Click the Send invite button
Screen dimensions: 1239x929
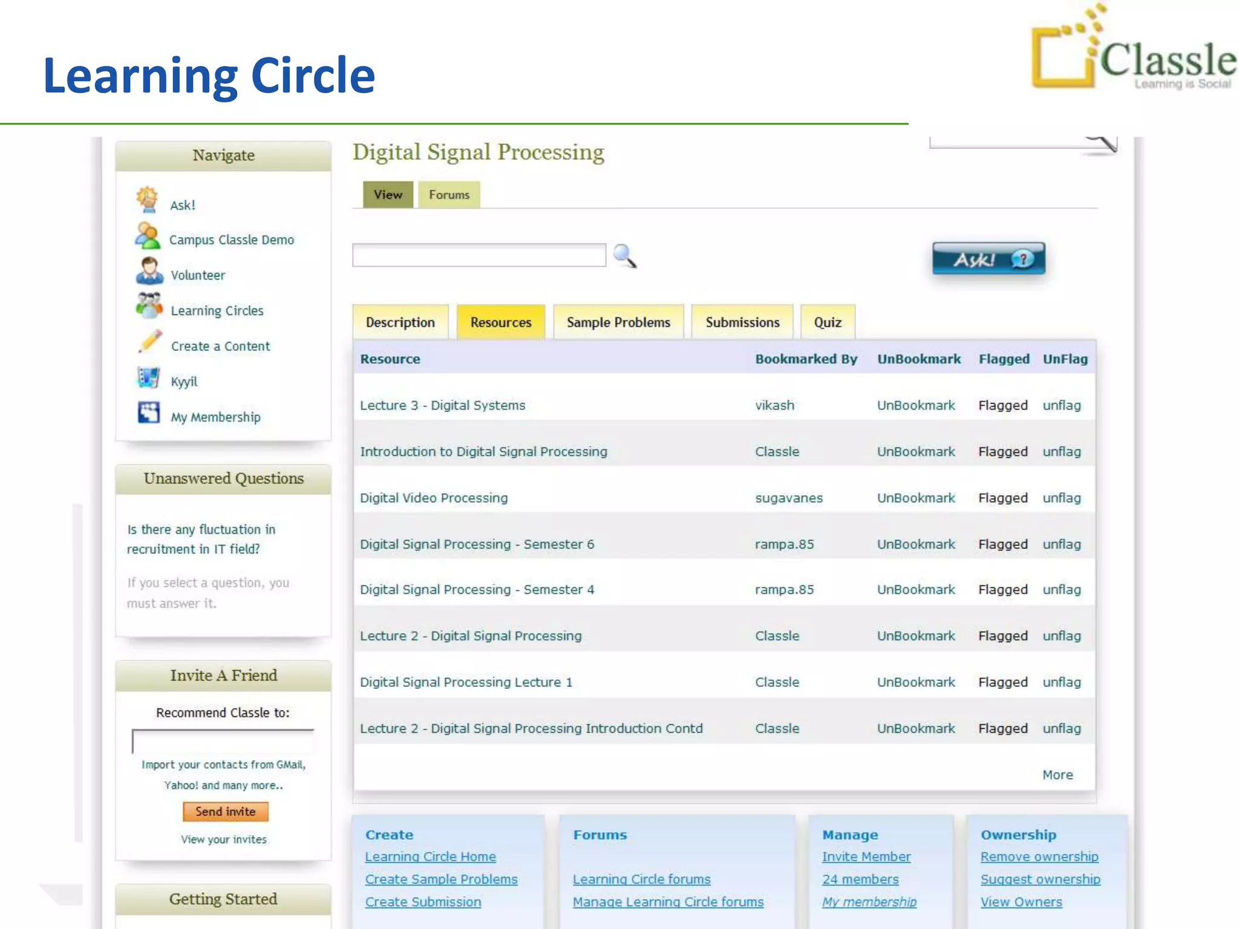[x=226, y=812]
